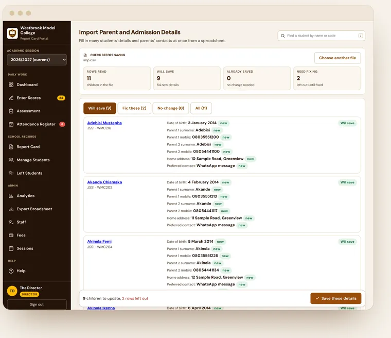Viewport: 391px width, 338px height.
Task: Click date of birth 5 March 2014
Action: (x=201, y=241)
